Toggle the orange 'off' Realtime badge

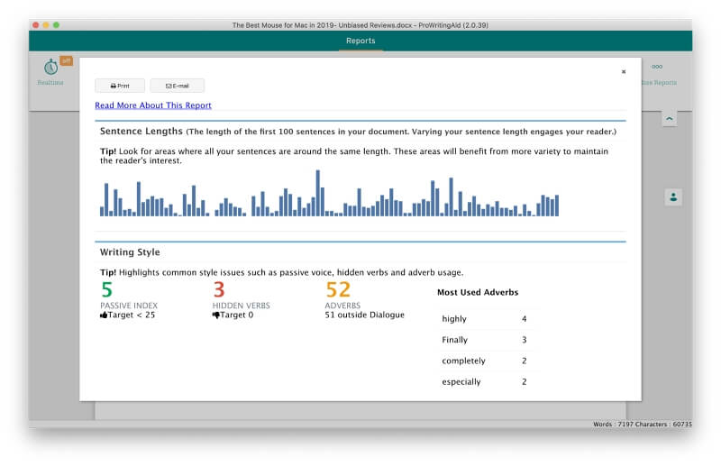tap(67, 60)
